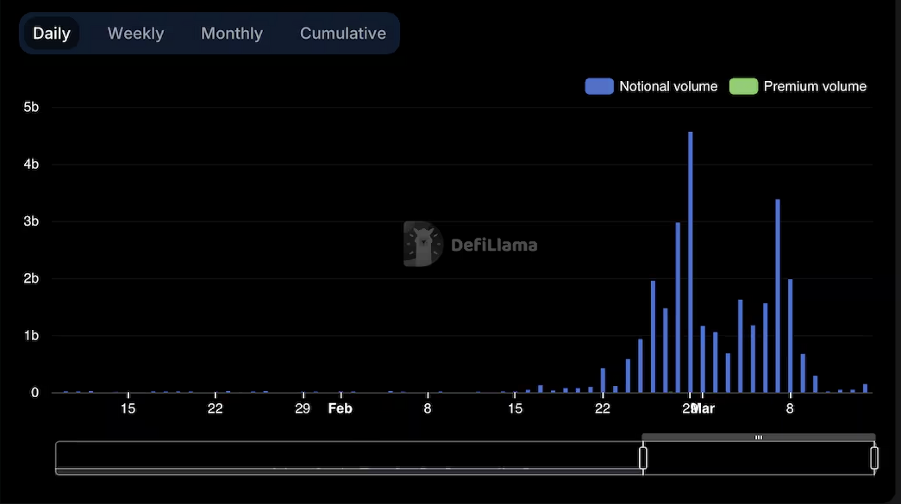The width and height of the screenshot is (901, 504).
Task: Click the right handle of the range slider
Action: (874, 458)
